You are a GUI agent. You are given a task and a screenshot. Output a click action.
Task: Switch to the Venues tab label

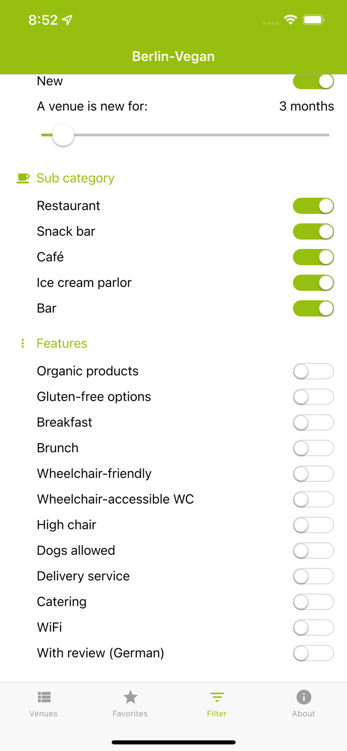[x=44, y=714]
